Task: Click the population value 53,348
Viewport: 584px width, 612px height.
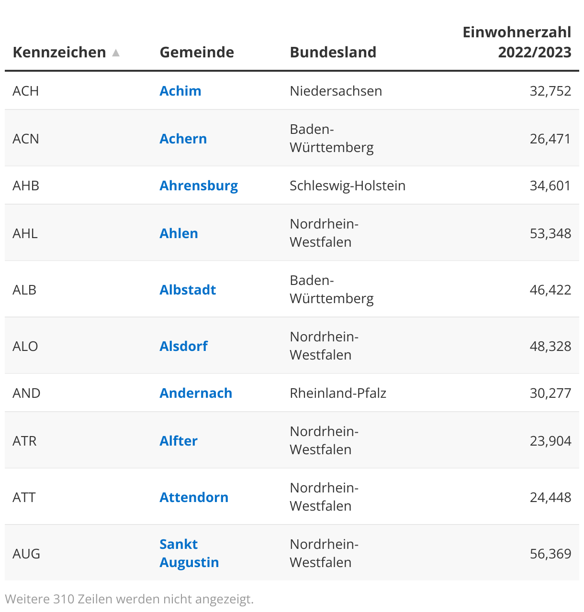Action: [x=550, y=233]
